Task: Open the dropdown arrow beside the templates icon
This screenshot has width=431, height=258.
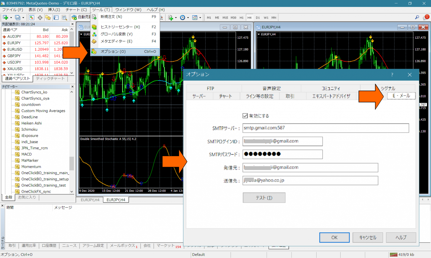Action: (x=200, y=17)
